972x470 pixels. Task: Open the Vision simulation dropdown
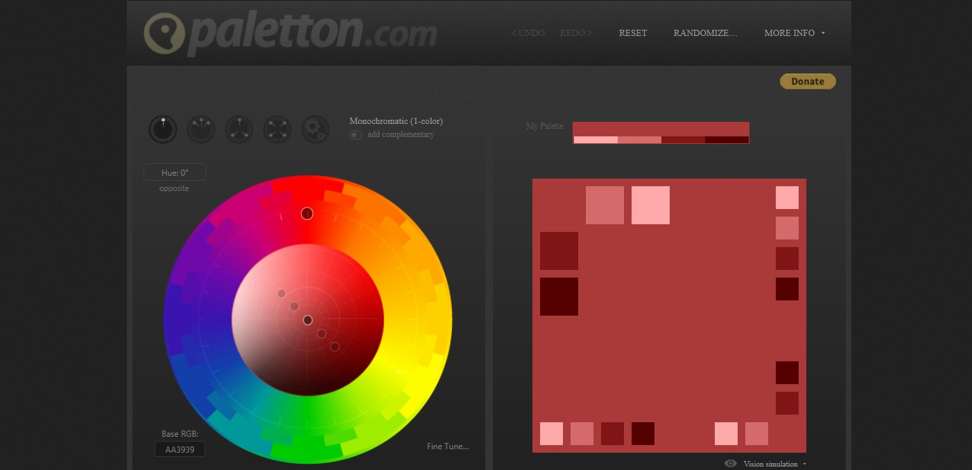click(774, 464)
